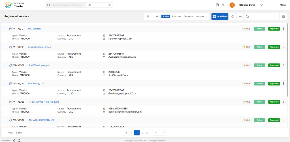Click the Add New button

pos(220,16)
